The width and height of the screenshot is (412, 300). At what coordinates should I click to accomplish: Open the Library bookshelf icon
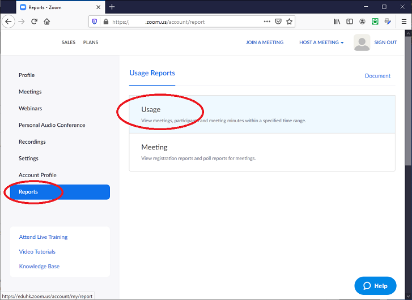point(337,22)
